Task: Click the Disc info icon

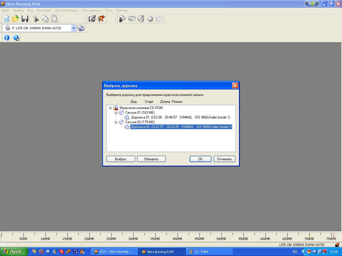Action: [x=141, y=19]
